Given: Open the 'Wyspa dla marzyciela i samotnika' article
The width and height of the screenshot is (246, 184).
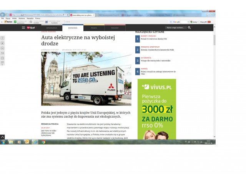Looking at the screenshot, I should (155, 61).
